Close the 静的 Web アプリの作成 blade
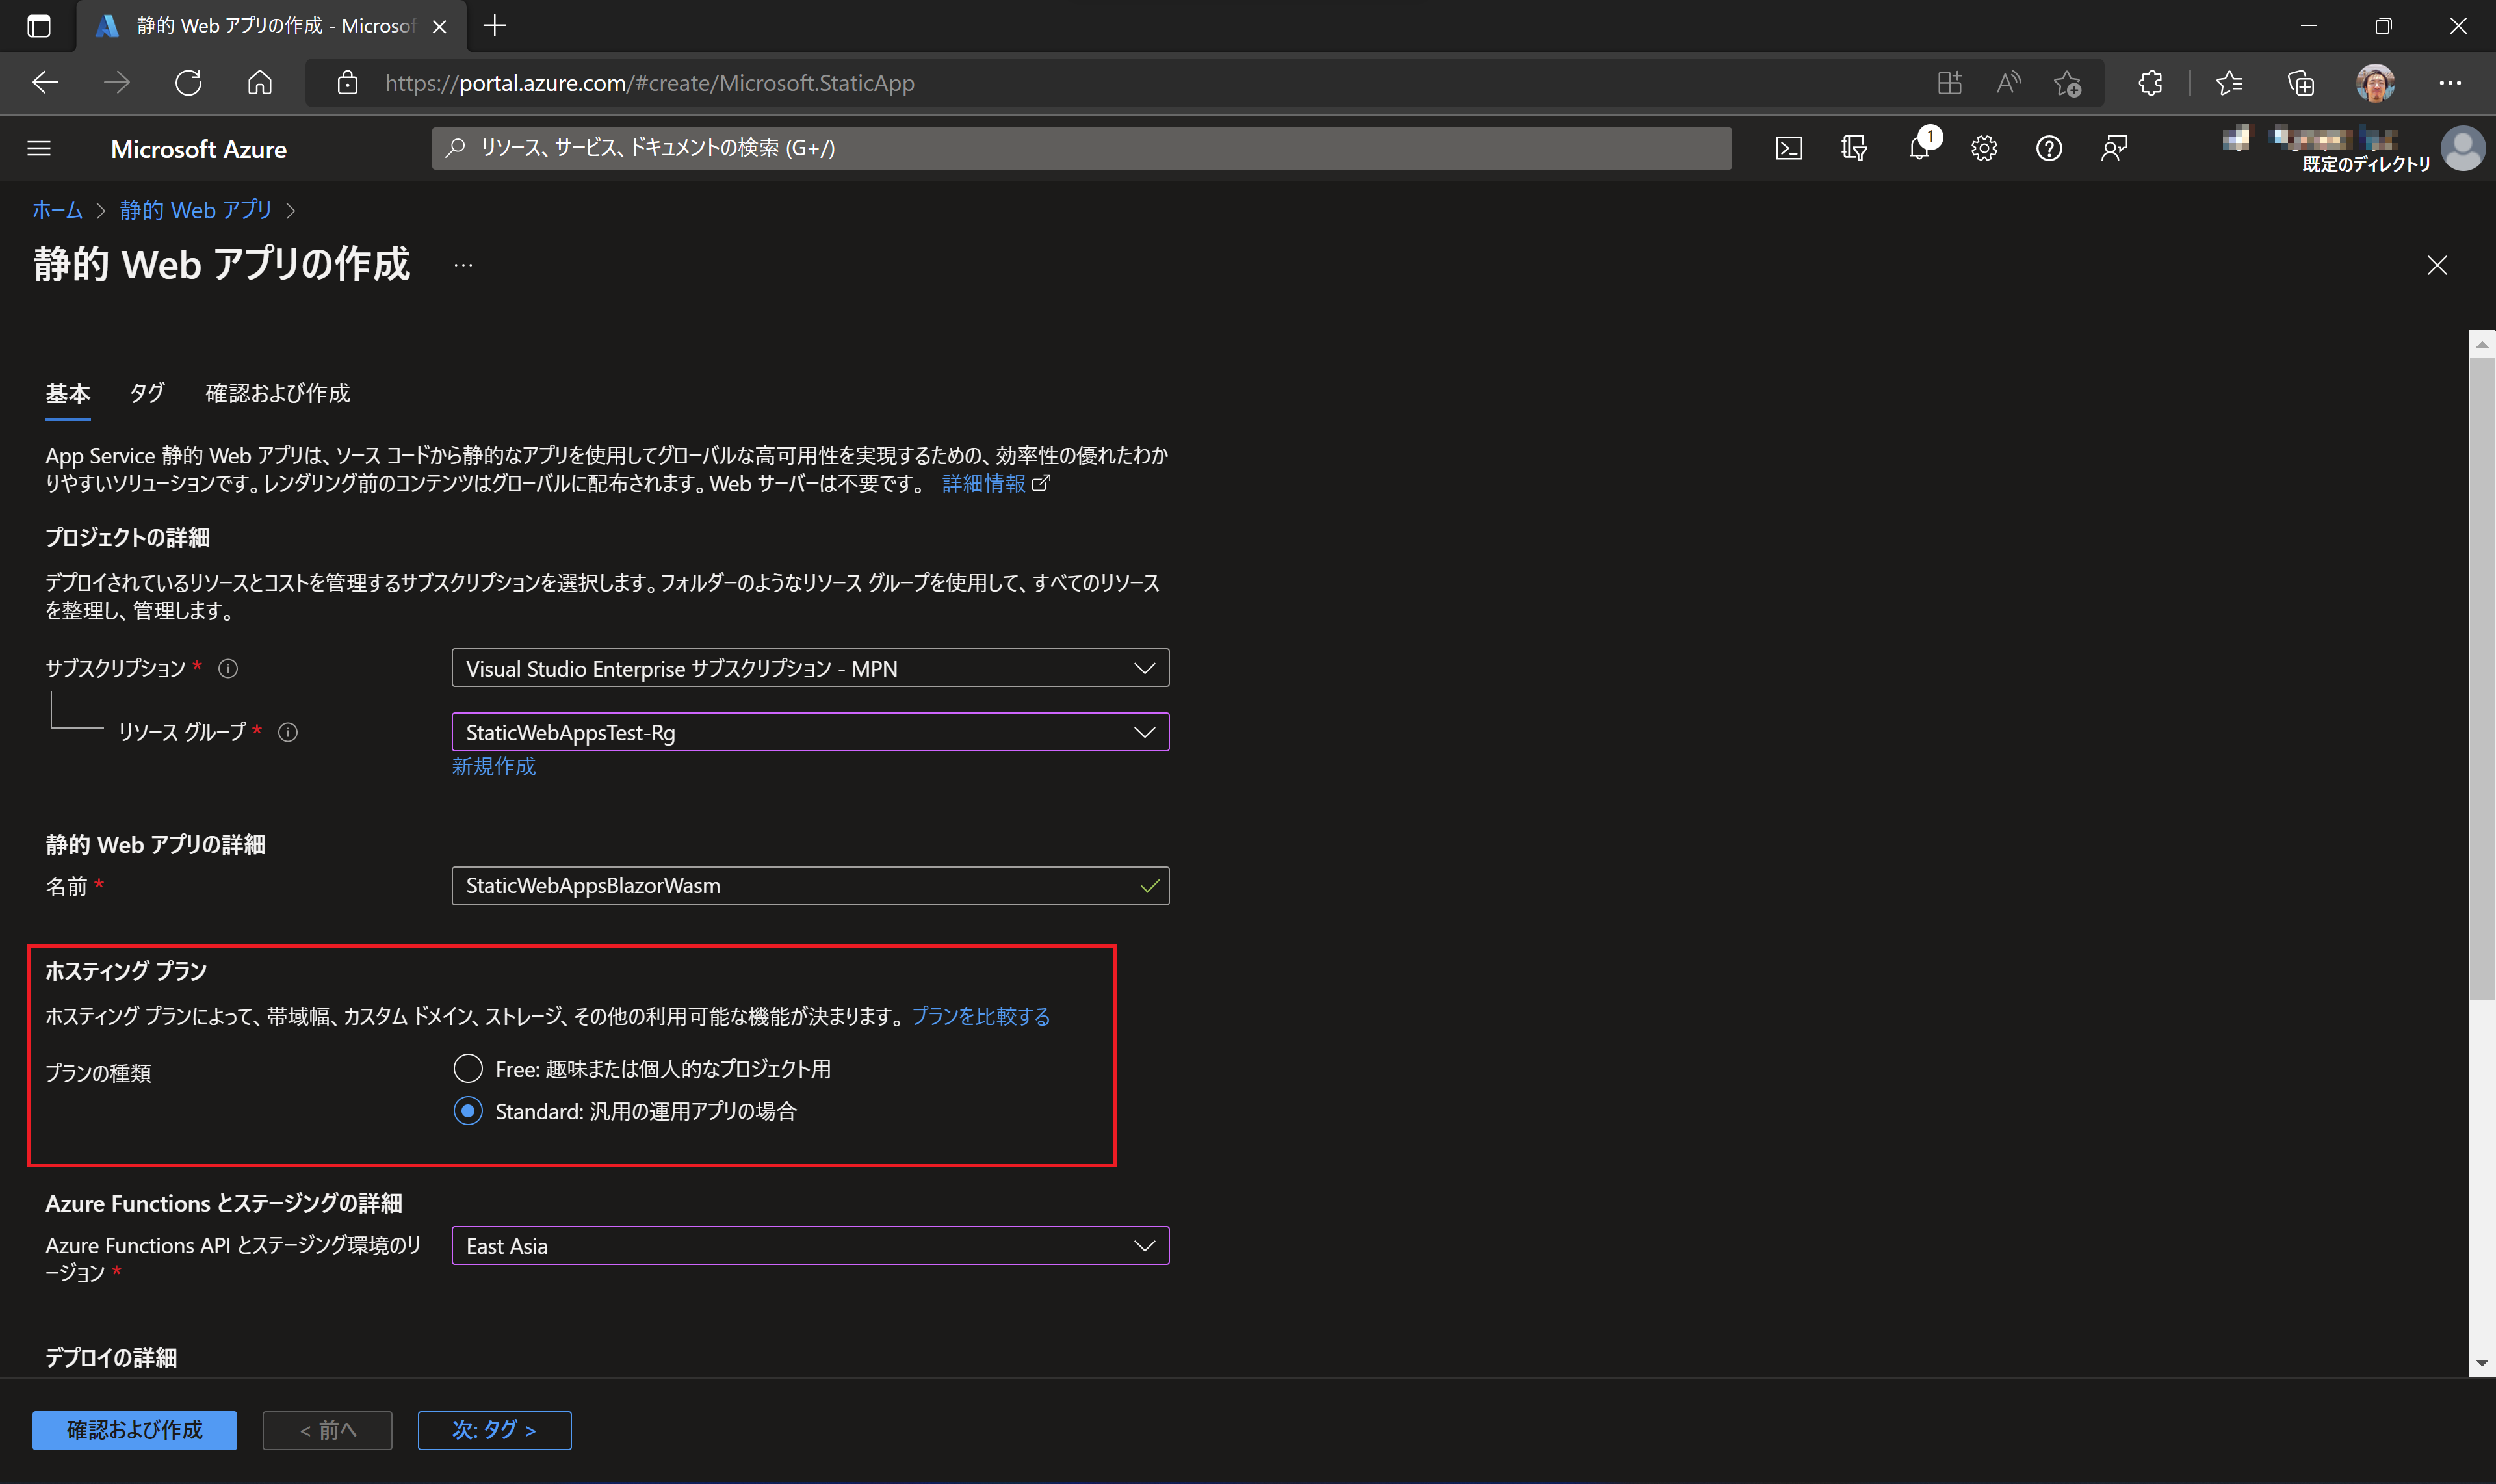The image size is (2496, 1484). tap(2437, 265)
